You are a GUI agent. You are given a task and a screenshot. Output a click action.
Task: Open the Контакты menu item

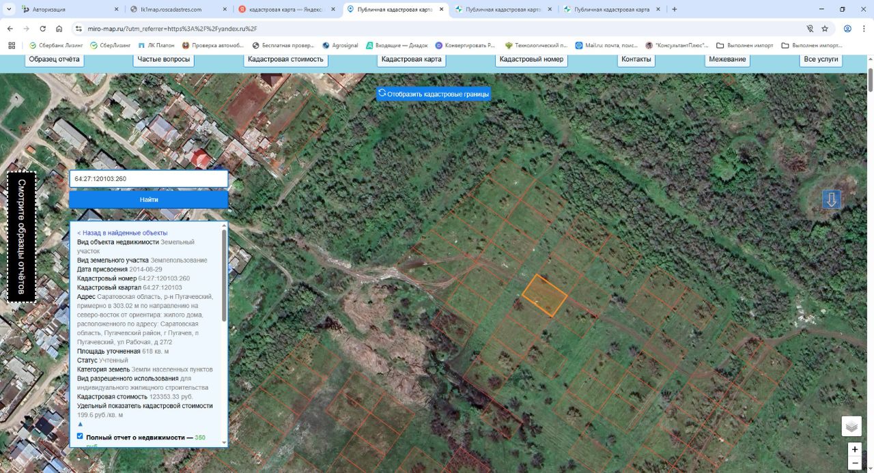(636, 59)
